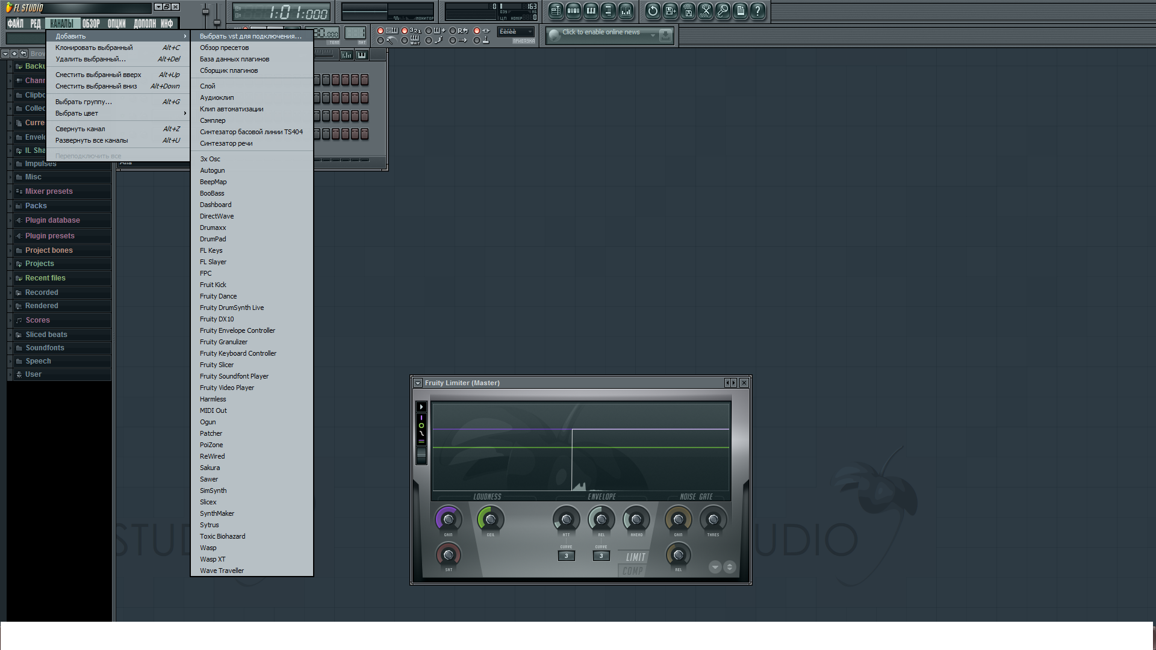Add the Sytrus channel from submenu
The width and height of the screenshot is (1156, 650).
coord(252,525)
